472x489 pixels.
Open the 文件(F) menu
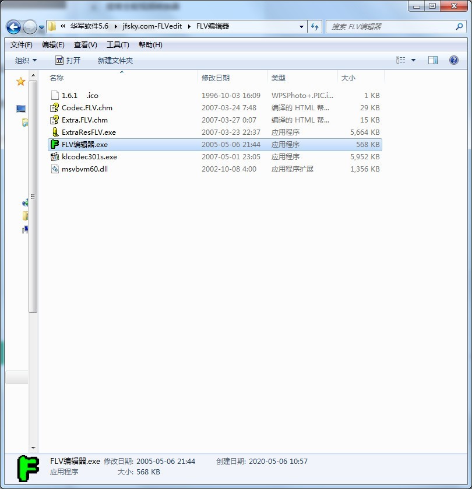tap(21, 45)
